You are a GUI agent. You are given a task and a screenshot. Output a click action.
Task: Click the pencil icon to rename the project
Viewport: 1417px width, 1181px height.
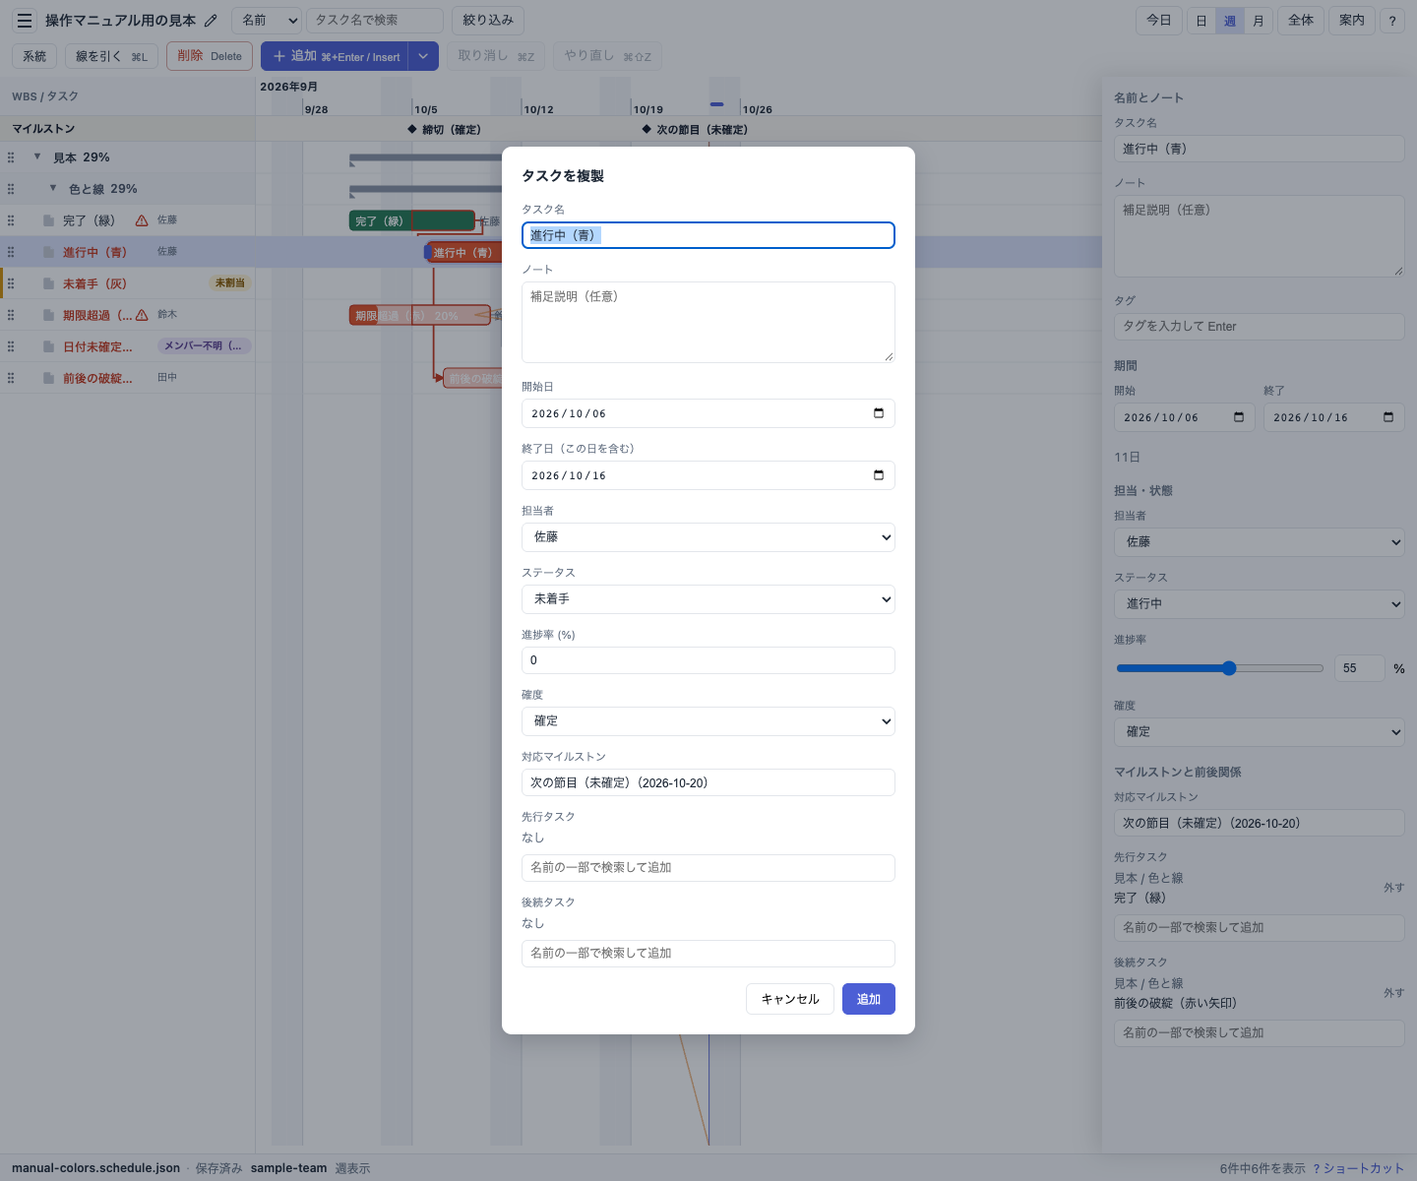pyautogui.click(x=211, y=21)
